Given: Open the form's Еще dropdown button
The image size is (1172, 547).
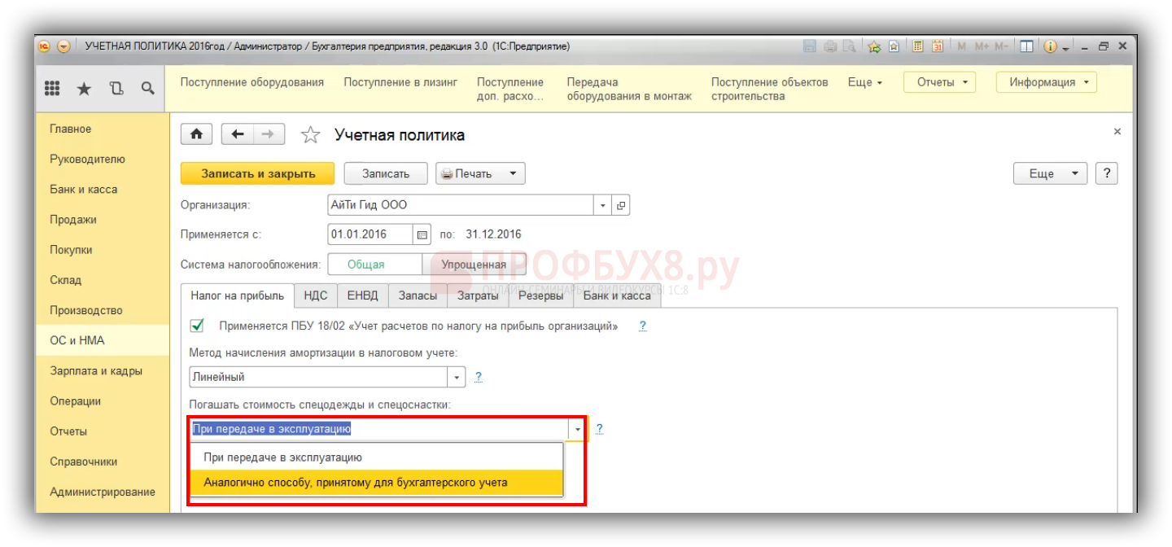Looking at the screenshot, I should [x=1050, y=173].
